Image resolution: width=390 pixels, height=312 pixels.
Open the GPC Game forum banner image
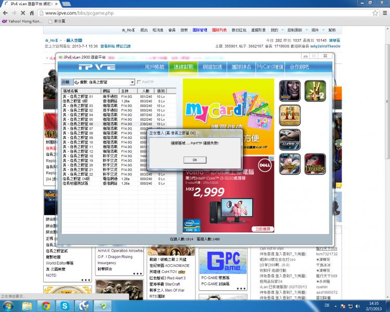click(x=223, y=262)
